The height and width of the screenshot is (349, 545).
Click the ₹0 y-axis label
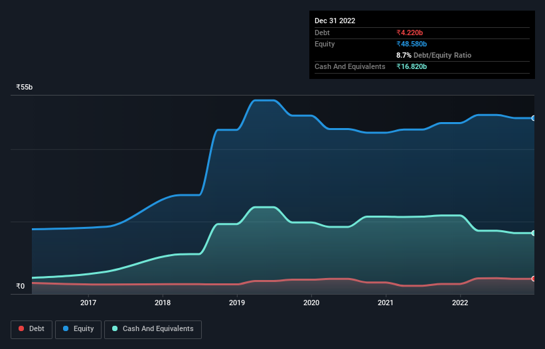point(21,286)
